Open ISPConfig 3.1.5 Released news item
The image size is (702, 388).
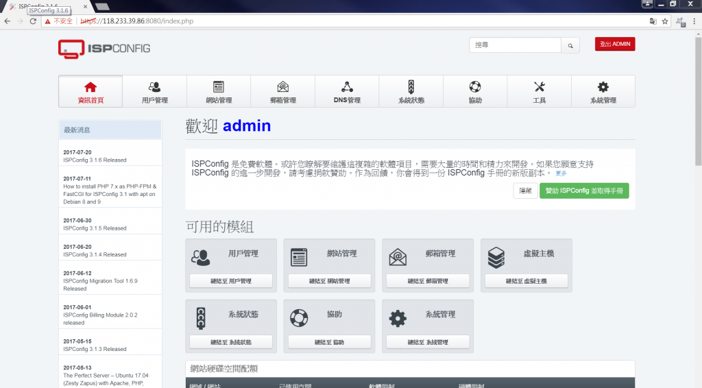[95, 228]
